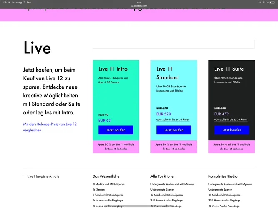278x208 pixels.
Task: Select the Live 11 Intro card title
Action: click(113, 69)
